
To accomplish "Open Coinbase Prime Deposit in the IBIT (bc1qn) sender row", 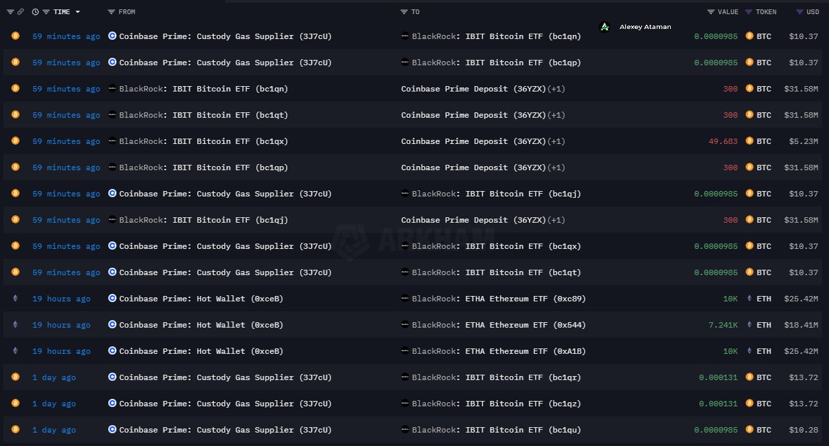I will (x=474, y=89).
